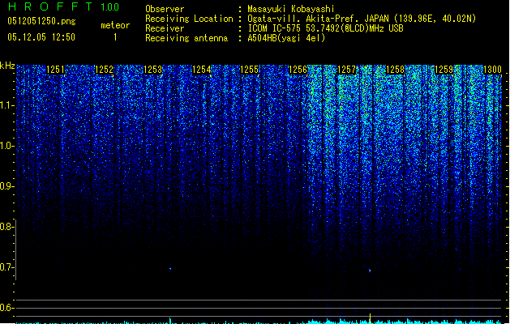Click the 0.8 kHz axis label
This screenshot has width=510, height=324.
[6, 227]
